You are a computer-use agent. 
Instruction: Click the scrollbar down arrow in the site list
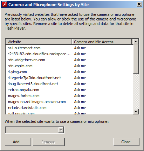[x=136, y=111]
